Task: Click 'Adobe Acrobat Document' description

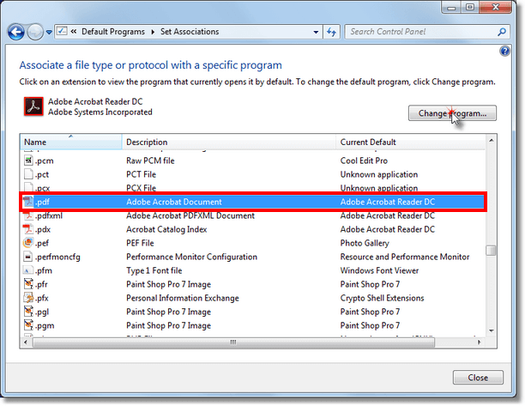Action: (x=174, y=202)
